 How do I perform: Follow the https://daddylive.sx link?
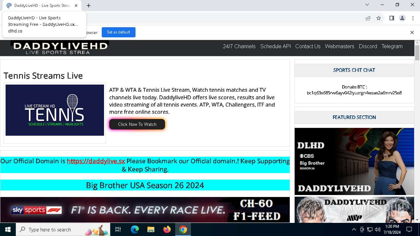[96, 161]
